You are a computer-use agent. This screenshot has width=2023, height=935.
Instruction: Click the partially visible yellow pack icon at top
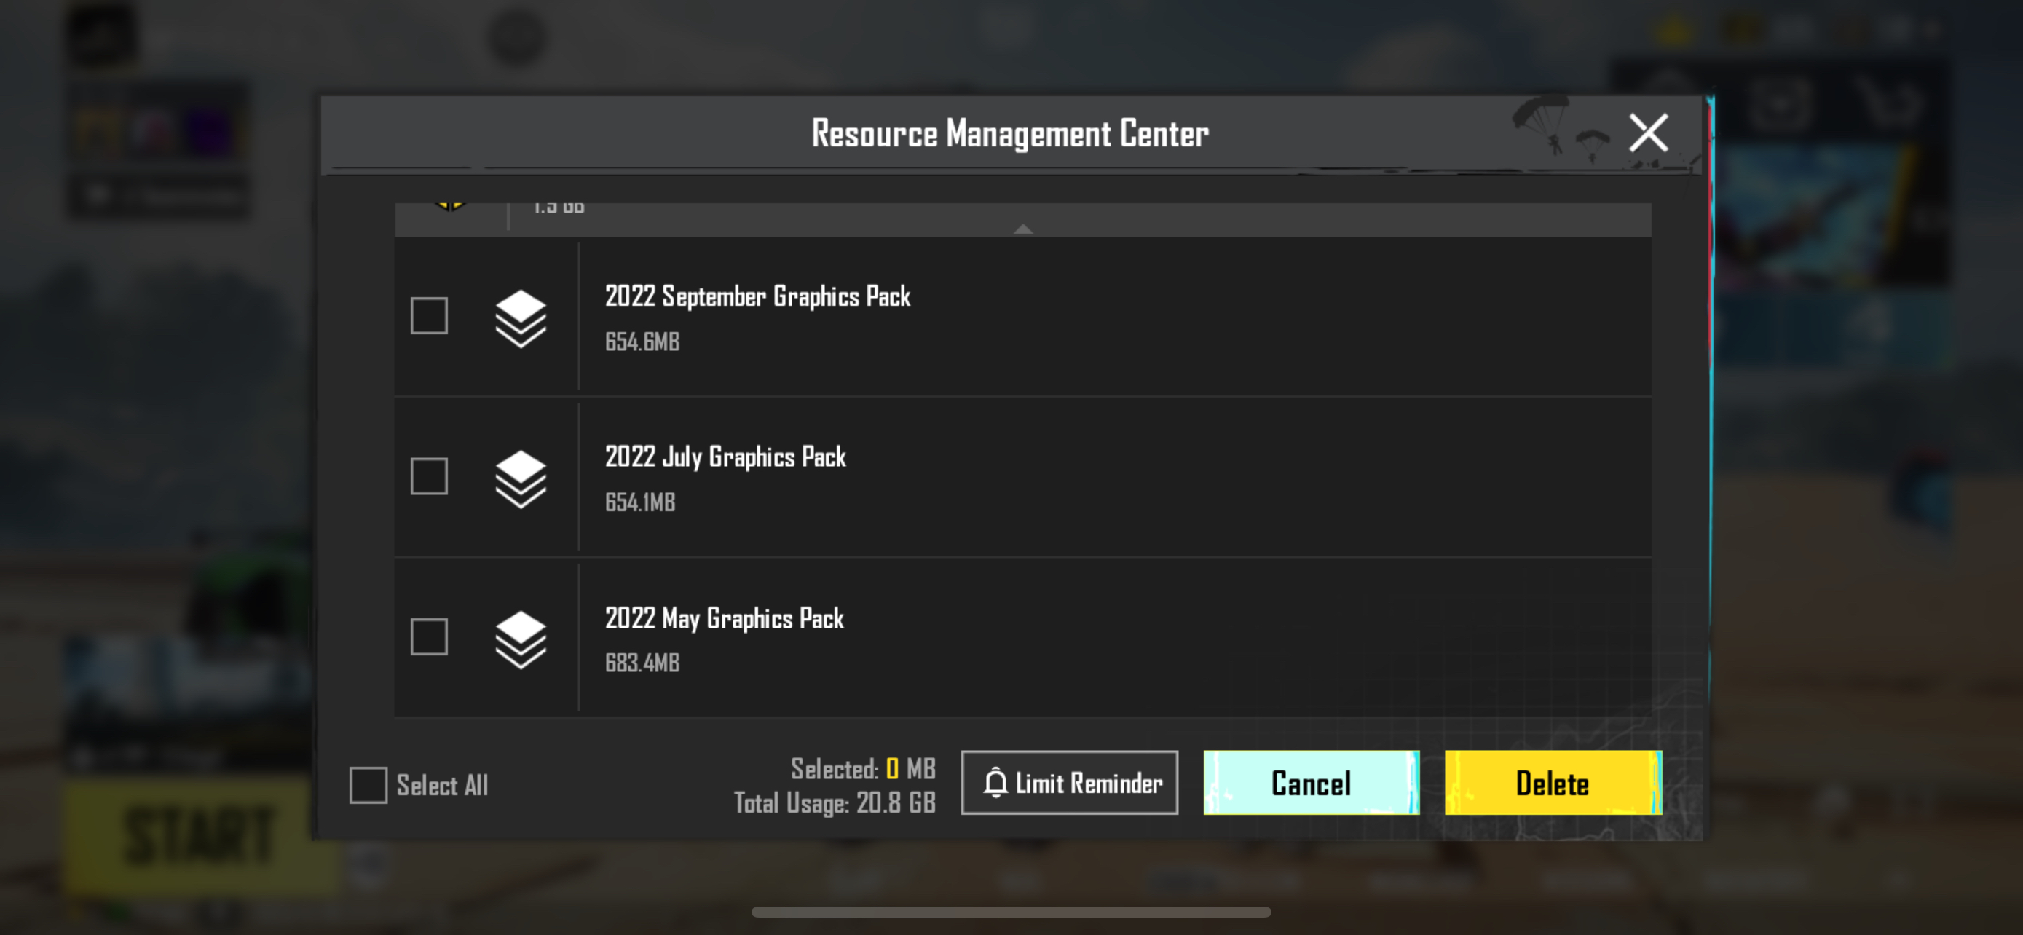(450, 207)
